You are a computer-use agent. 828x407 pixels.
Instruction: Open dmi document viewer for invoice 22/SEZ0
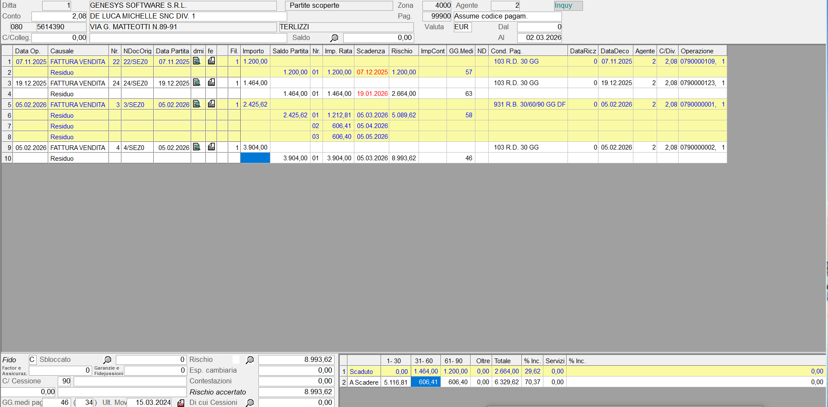tap(196, 61)
